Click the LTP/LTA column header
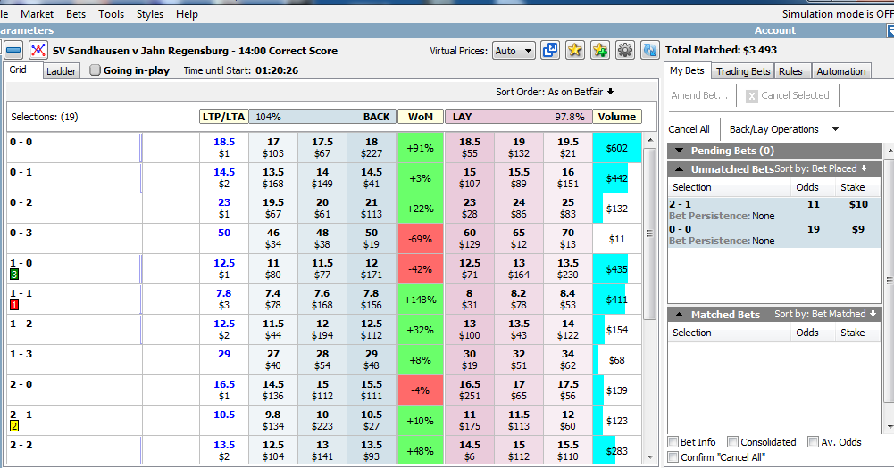894x468 pixels. tap(223, 117)
